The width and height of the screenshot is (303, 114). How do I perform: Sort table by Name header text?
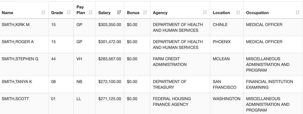pos(7,13)
